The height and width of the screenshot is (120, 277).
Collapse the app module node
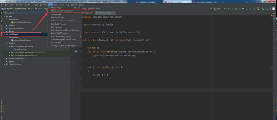tap(4, 16)
